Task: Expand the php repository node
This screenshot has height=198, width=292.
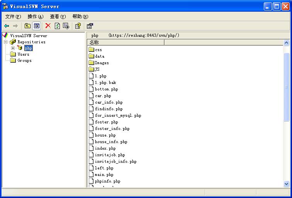Action: pyautogui.click(x=13, y=48)
